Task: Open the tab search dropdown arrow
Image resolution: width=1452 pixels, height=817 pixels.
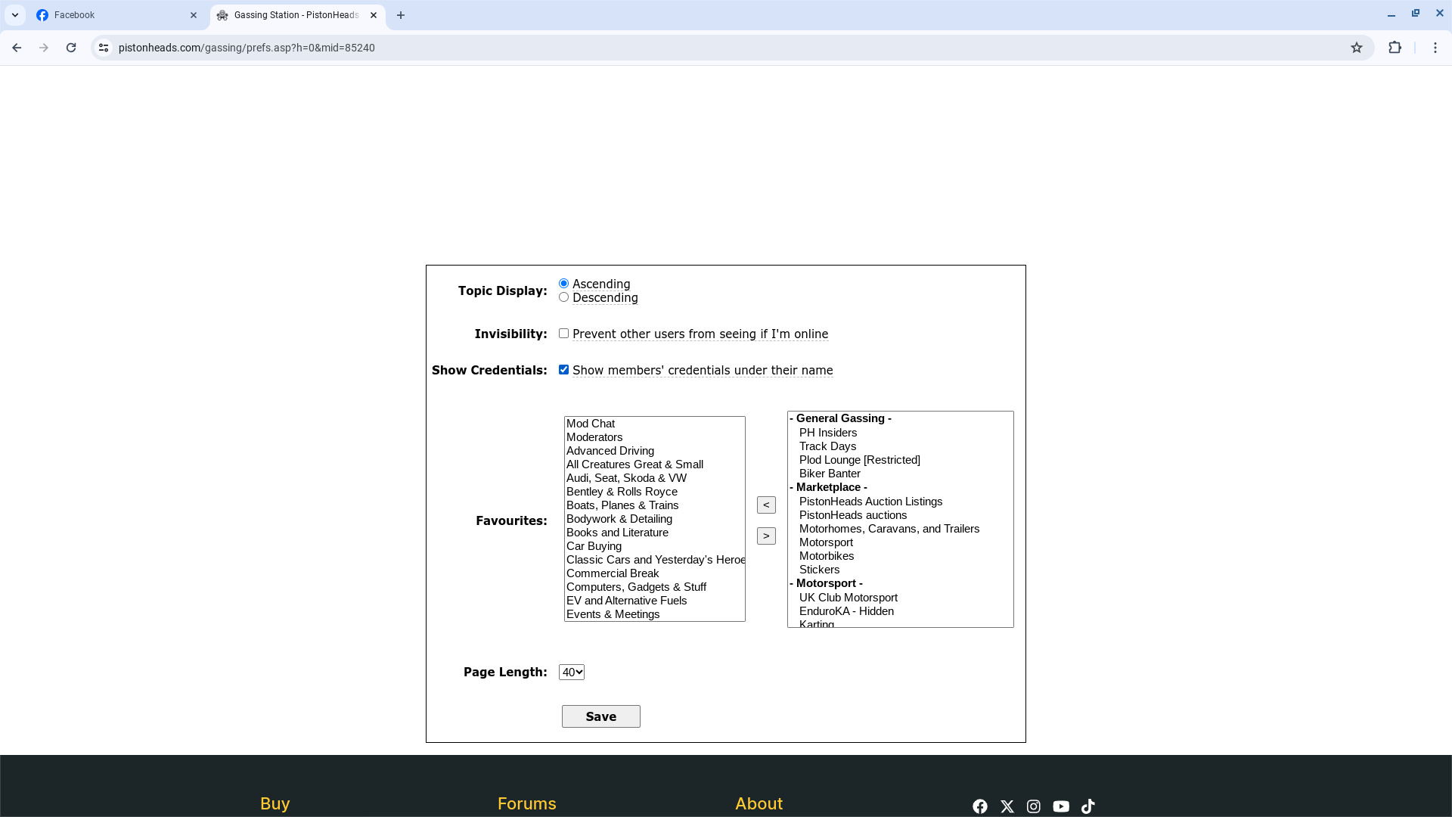Action: (15, 15)
